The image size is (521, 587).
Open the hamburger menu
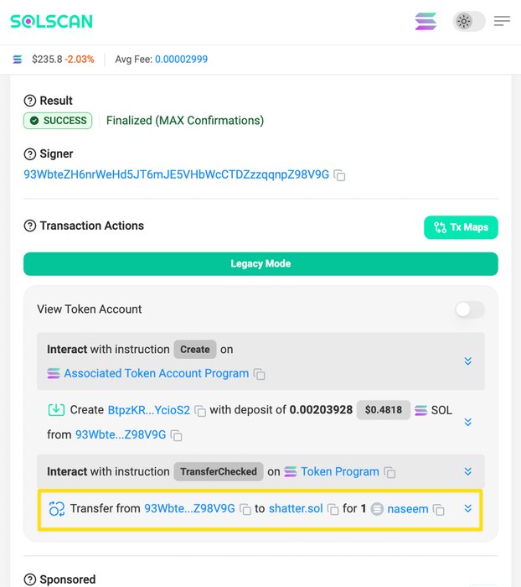click(x=502, y=21)
